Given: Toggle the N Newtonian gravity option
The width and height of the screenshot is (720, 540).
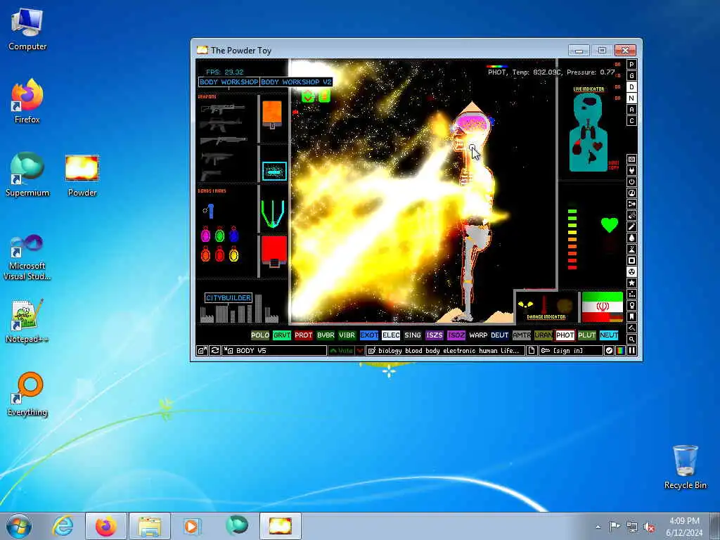Looking at the screenshot, I should pyautogui.click(x=632, y=98).
